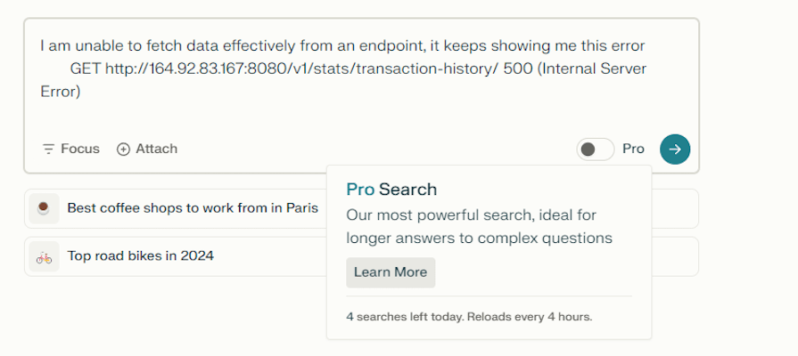
Task: Click the gray knob of the Pro switch
Action: (x=588, y=150)
